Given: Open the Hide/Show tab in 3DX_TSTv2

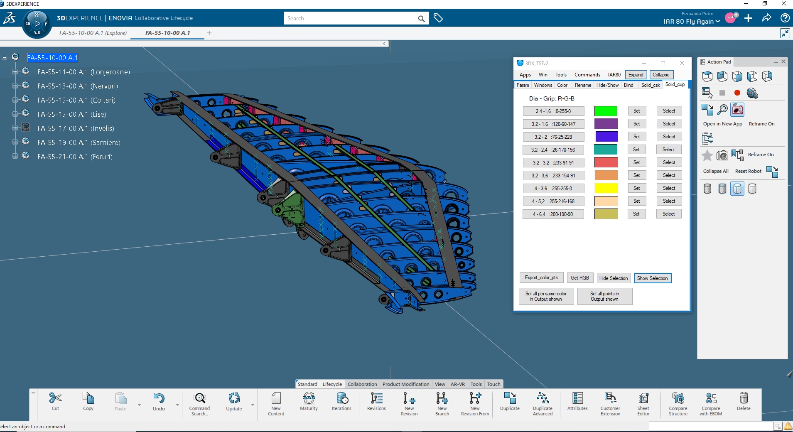Looking at the screenshot, I should [607, 85].
